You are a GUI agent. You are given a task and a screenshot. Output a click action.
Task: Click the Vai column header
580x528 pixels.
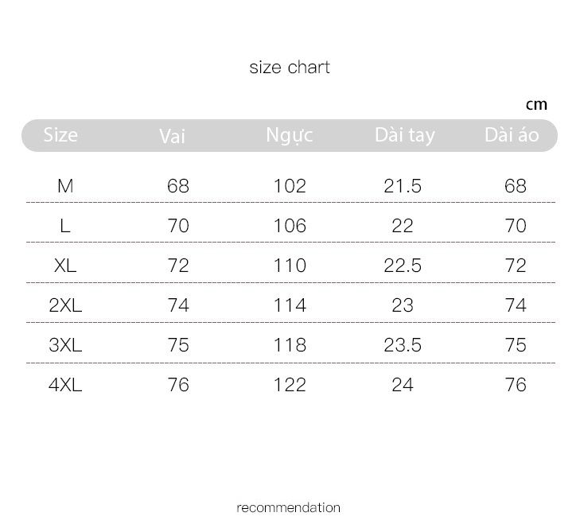[x=172, y=136]
